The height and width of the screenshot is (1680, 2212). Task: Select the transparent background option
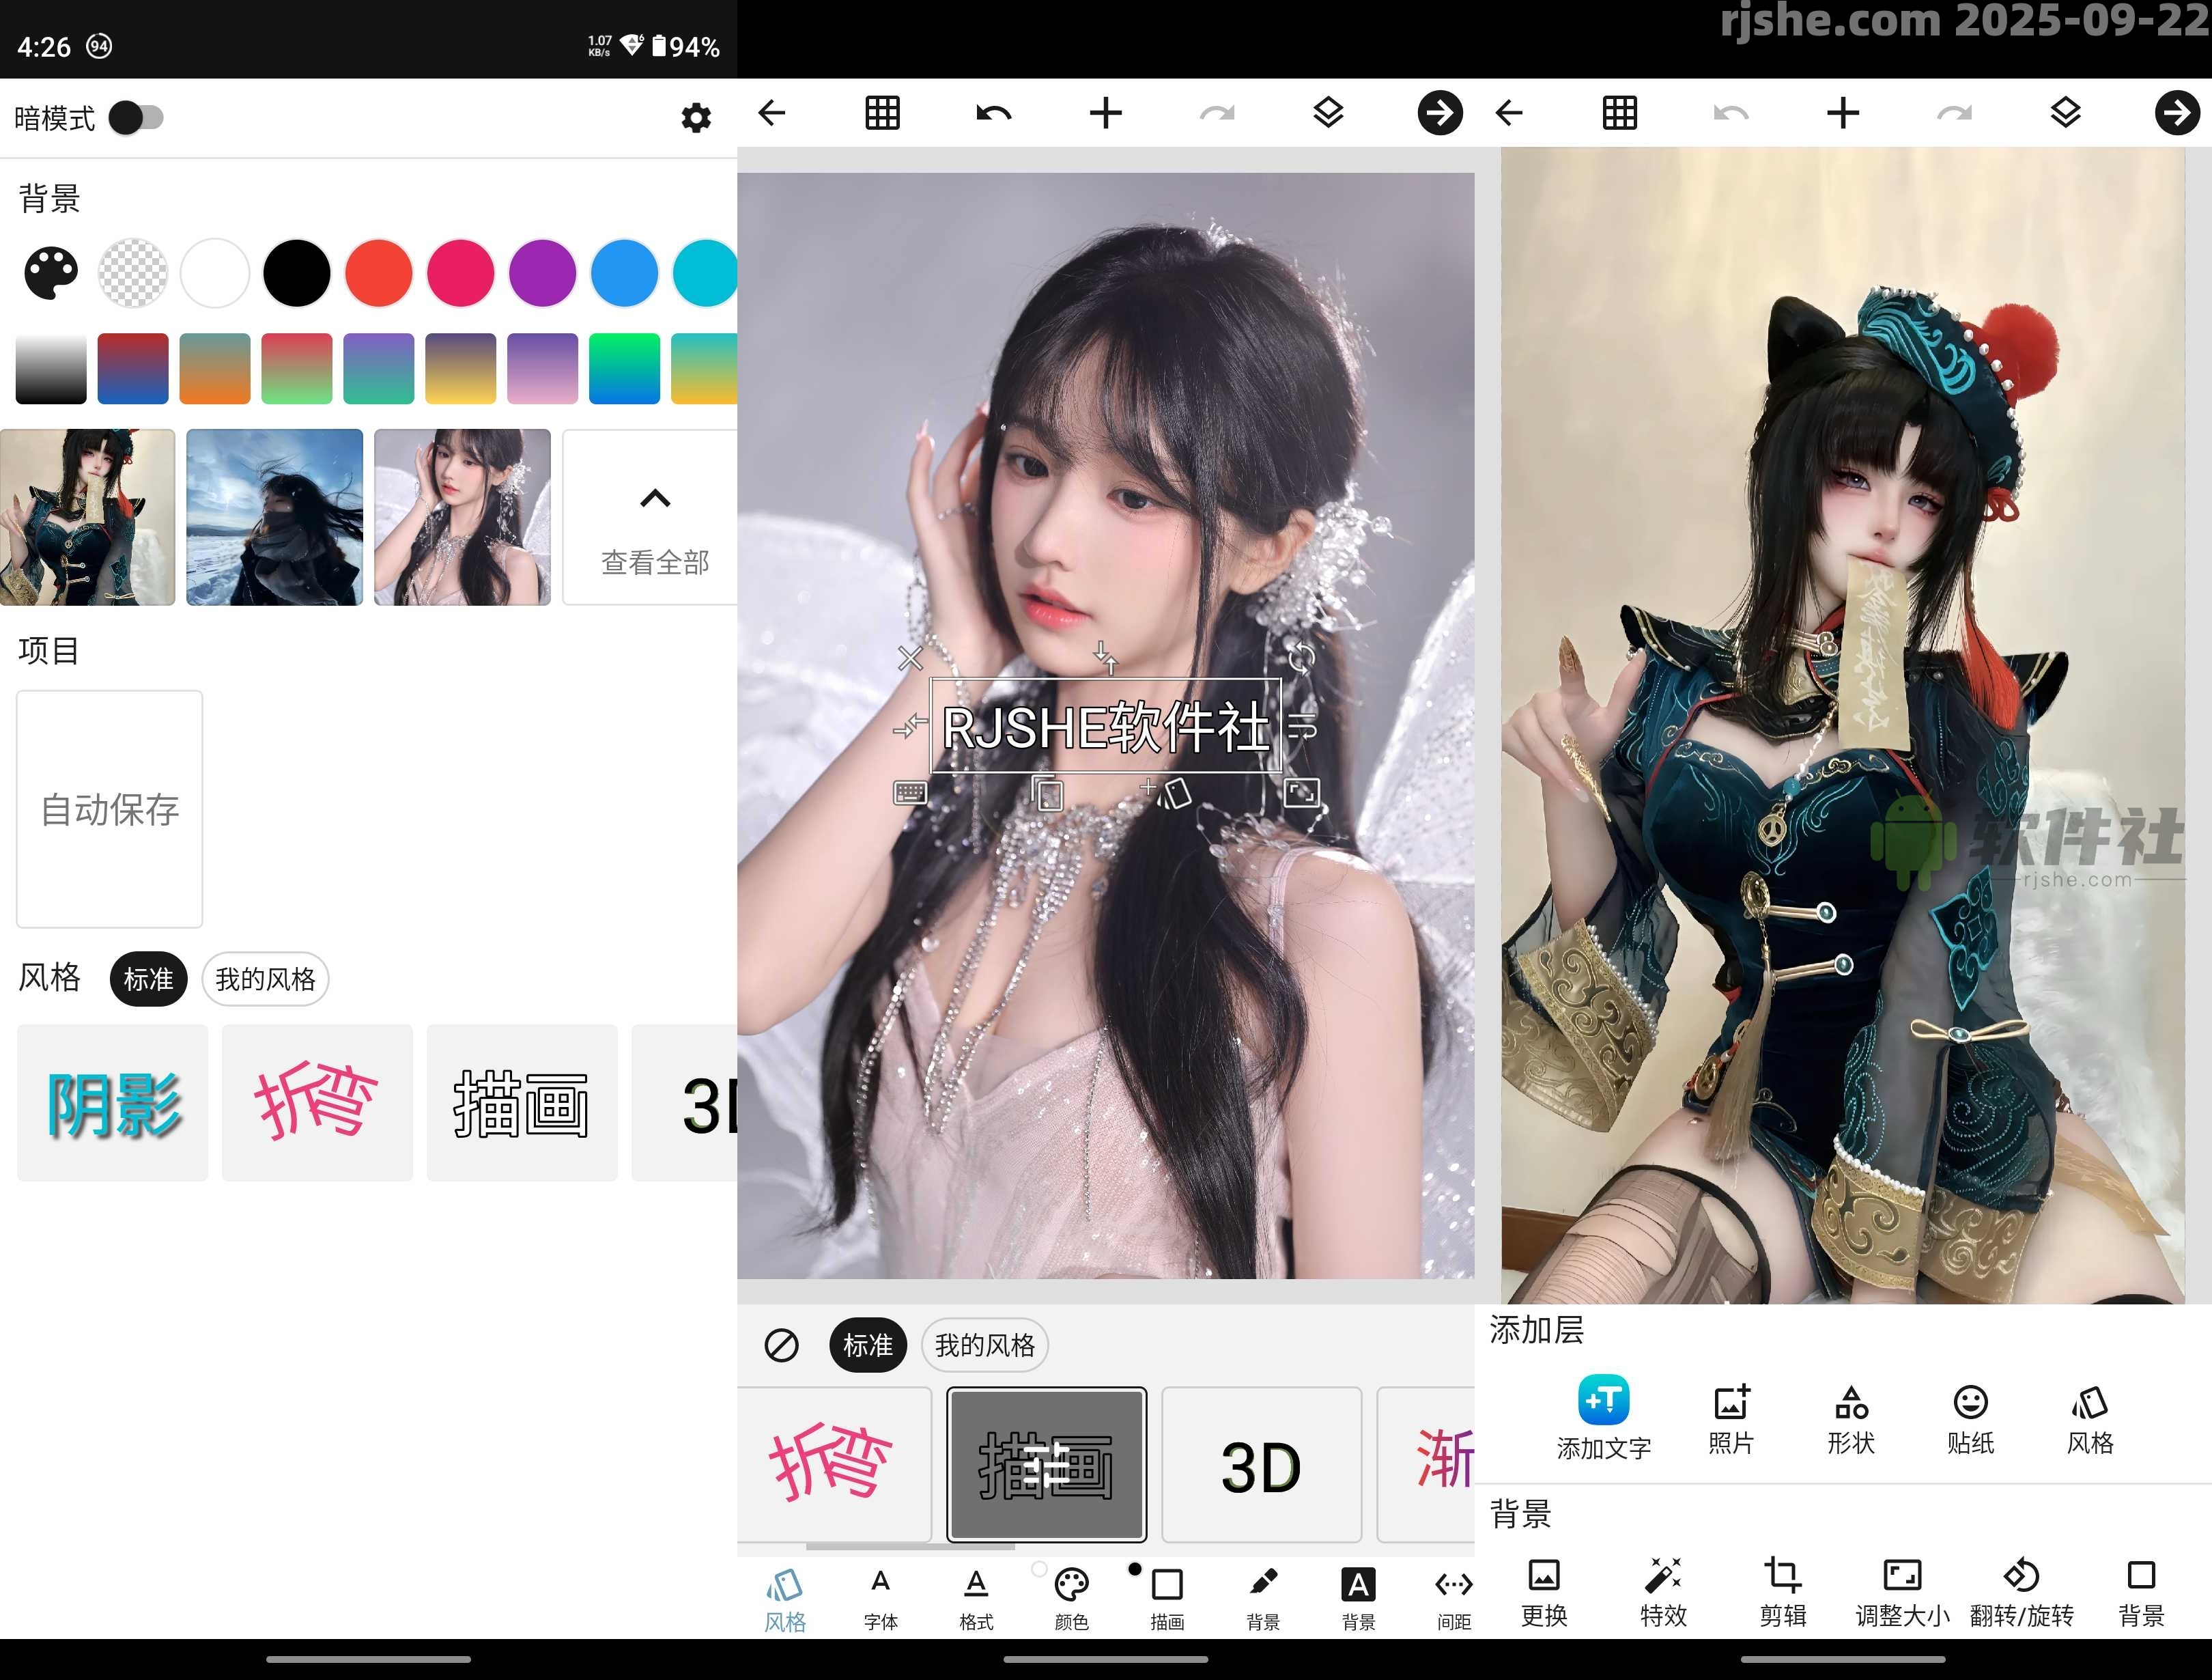coord(133,272)
